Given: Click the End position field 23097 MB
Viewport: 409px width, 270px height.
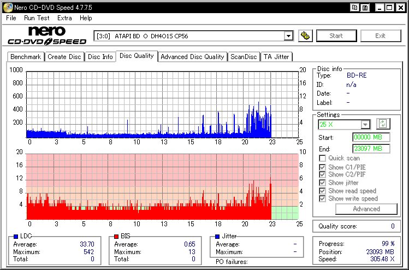Looking at the screenshot, I should (371, 149).
